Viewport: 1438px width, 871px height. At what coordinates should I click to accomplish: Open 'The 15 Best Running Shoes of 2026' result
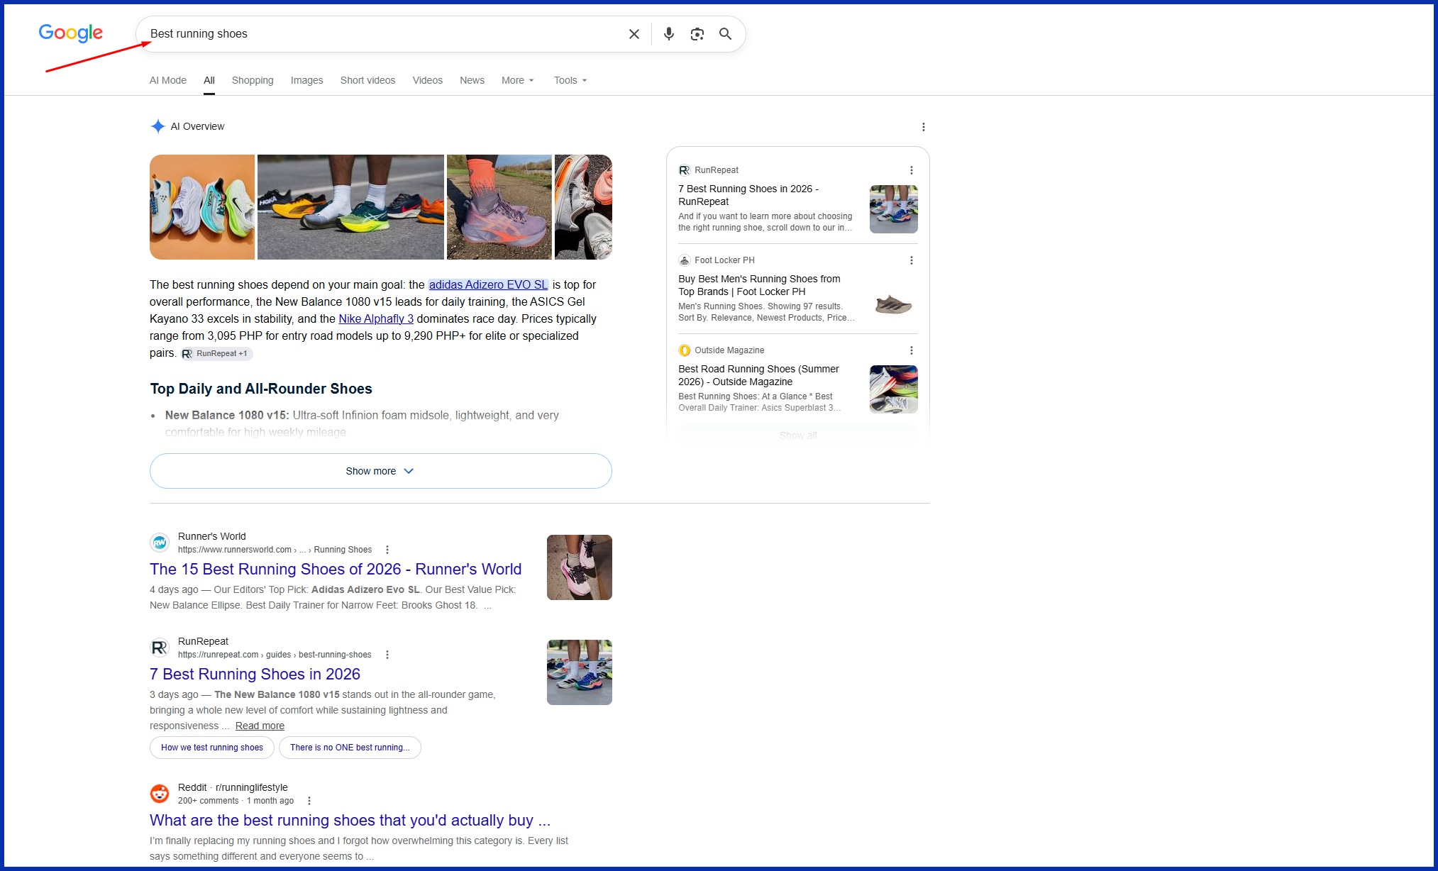(x=336, y=569)
